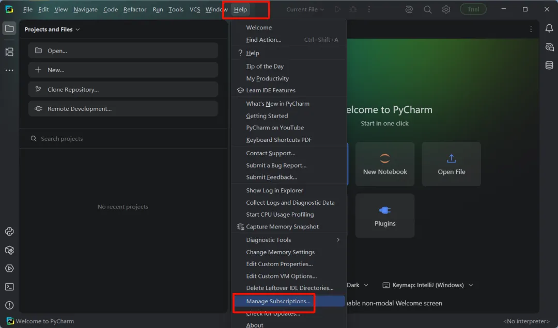Open the Navigate menu
The width and height of the screenshot is (558, 328).
point(85,10)
